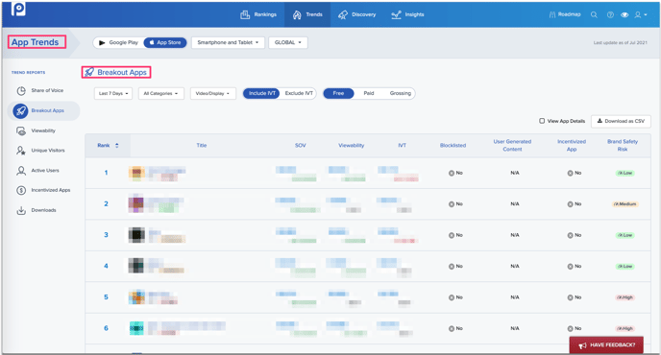
Task: Expand the GLOBAL region dropdown
Action: tap(288, 42)
